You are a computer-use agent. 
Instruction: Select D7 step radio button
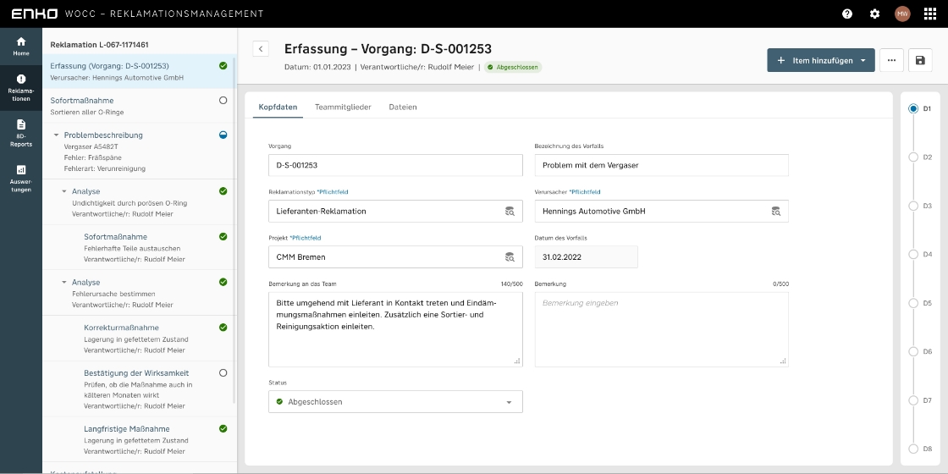pos(913,400)
